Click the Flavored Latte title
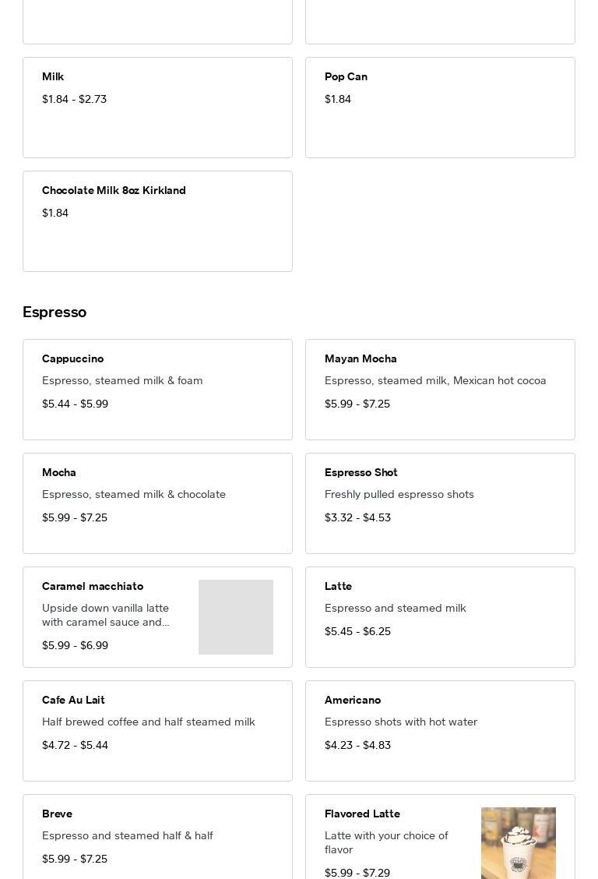This screenshot has width=598, height=879. 362,814
